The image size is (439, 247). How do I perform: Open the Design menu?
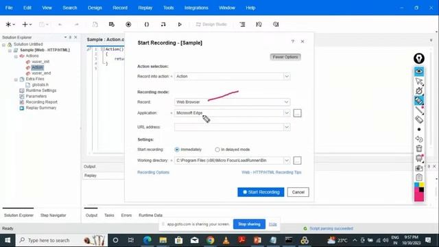tap(95, 8)
